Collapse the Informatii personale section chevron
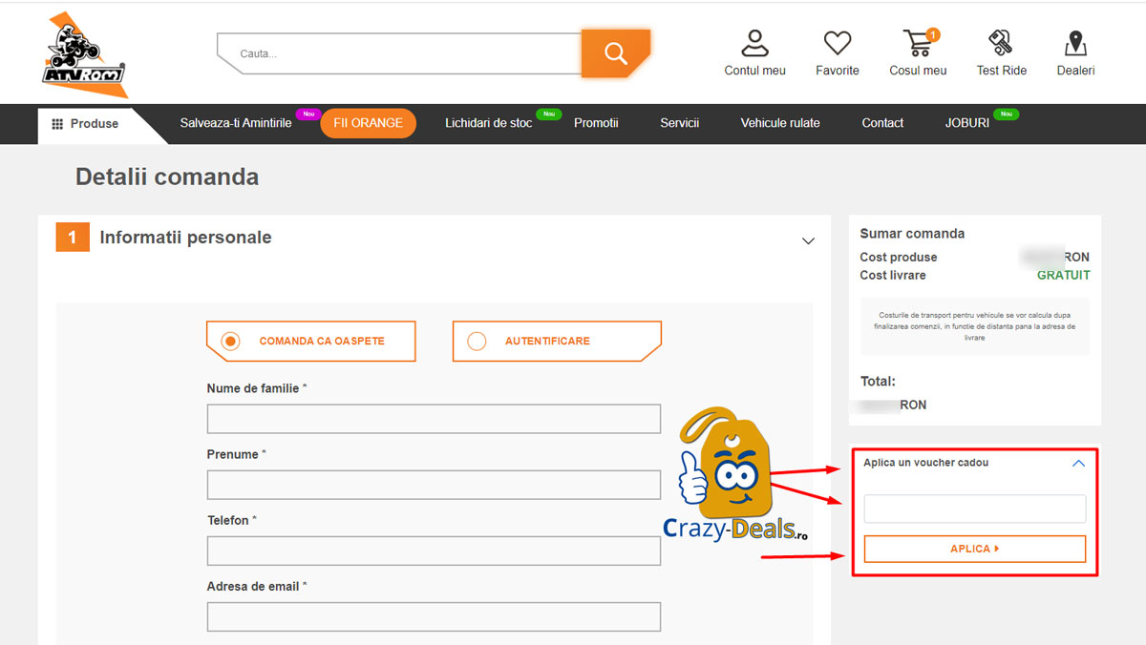Screen dimensions: 1146x645 point(808,240)
